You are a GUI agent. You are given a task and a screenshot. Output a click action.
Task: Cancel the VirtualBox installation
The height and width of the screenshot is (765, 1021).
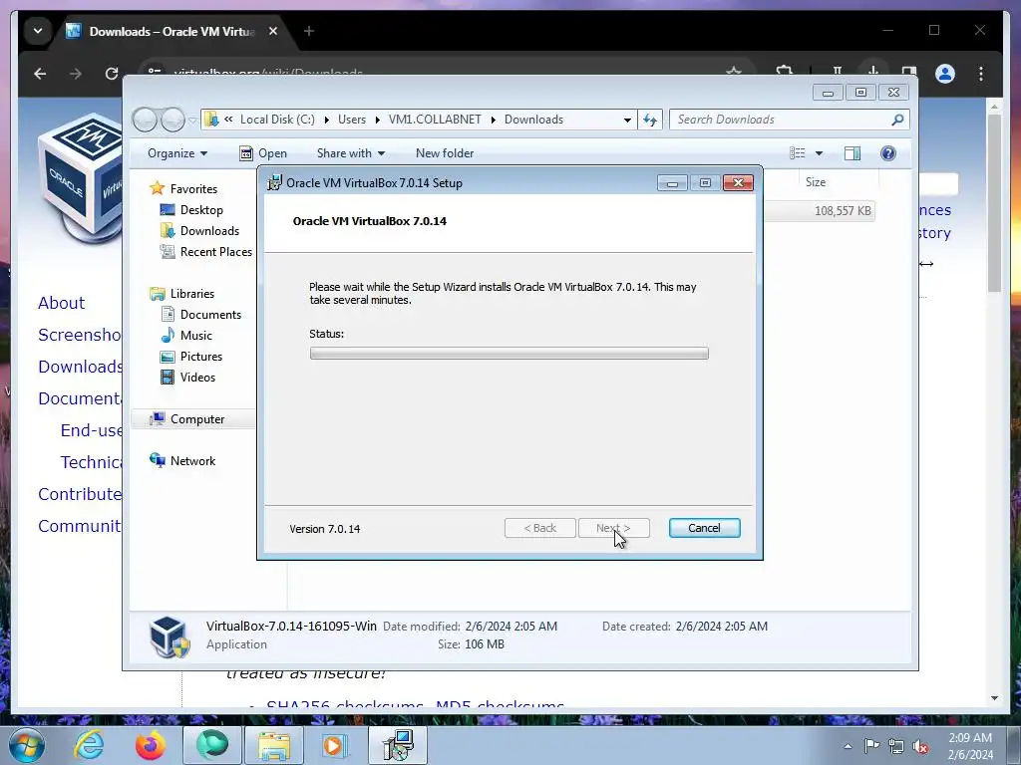[704, 528]
